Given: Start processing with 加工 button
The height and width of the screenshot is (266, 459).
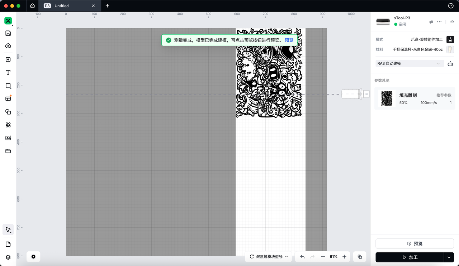Looking at the screenshot, I should (x=410, y=257).
